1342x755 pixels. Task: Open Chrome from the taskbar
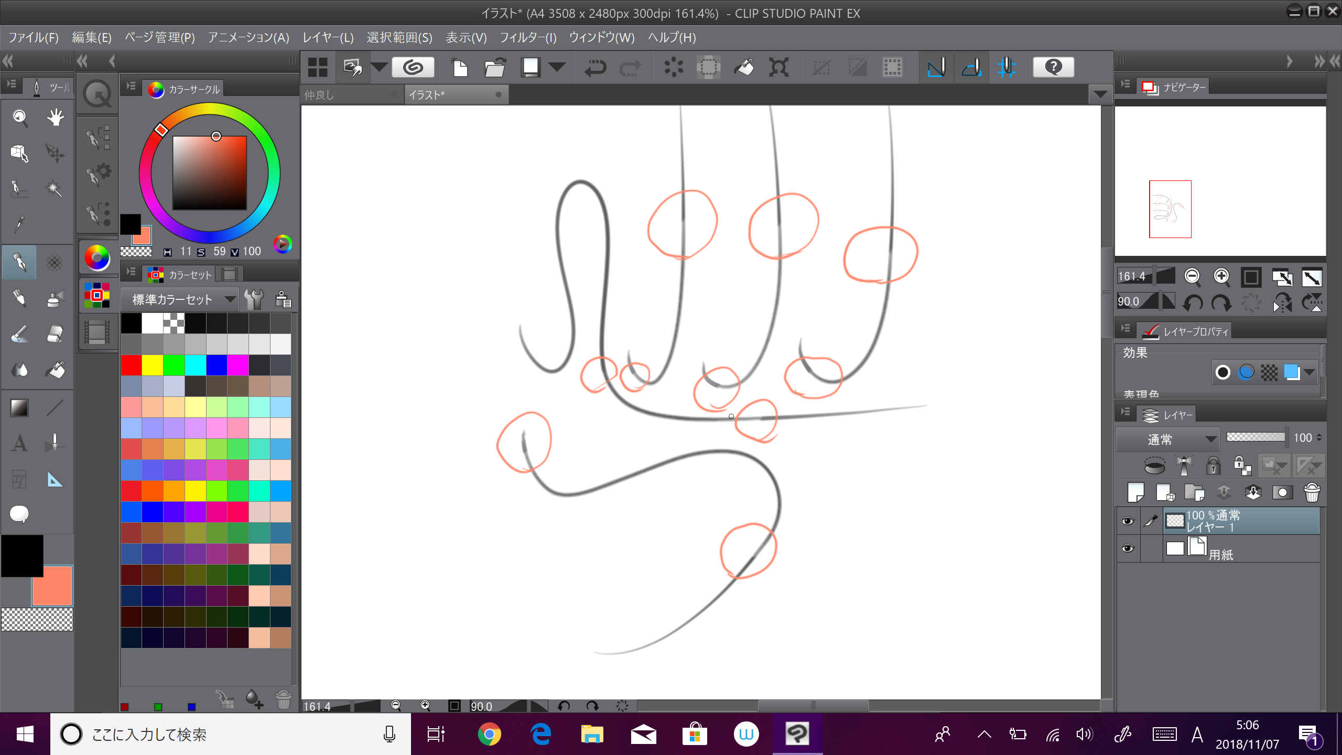(x=489, y=734)
